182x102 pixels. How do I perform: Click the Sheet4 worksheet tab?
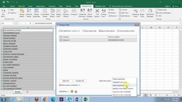point(18,92)
